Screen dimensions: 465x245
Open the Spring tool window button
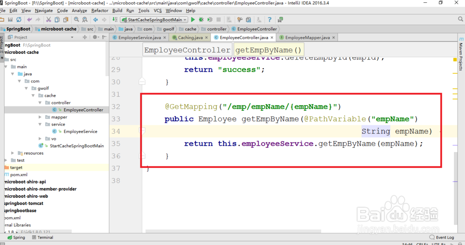point(16,237)
